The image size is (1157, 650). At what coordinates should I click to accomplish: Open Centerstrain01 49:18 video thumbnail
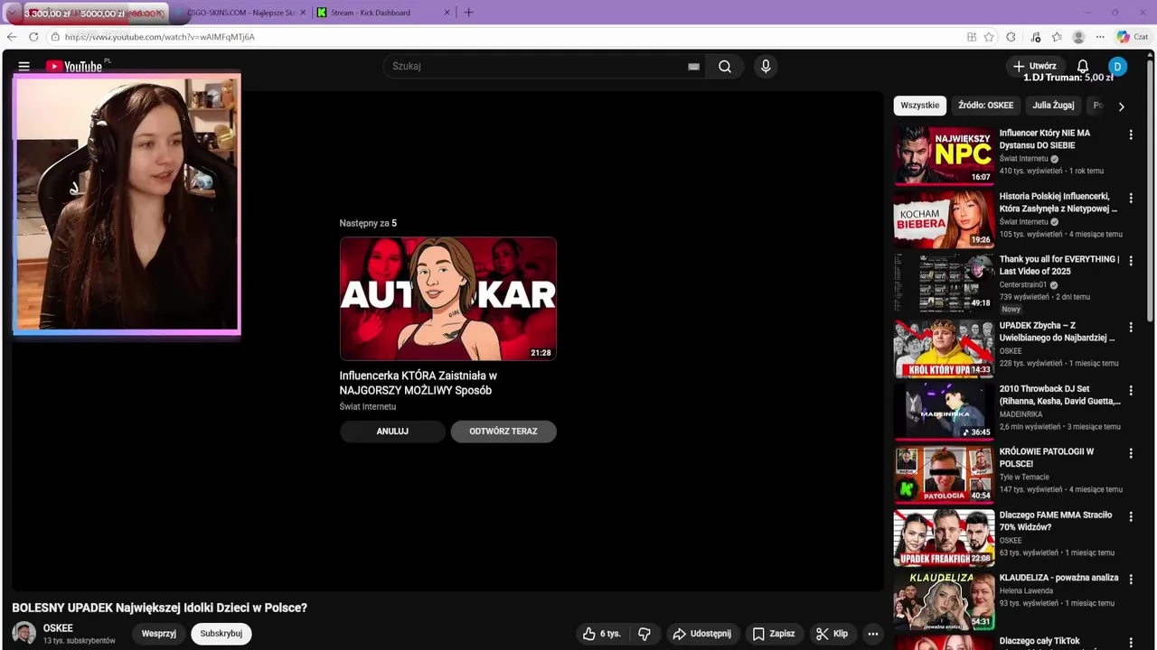[944, 282]
